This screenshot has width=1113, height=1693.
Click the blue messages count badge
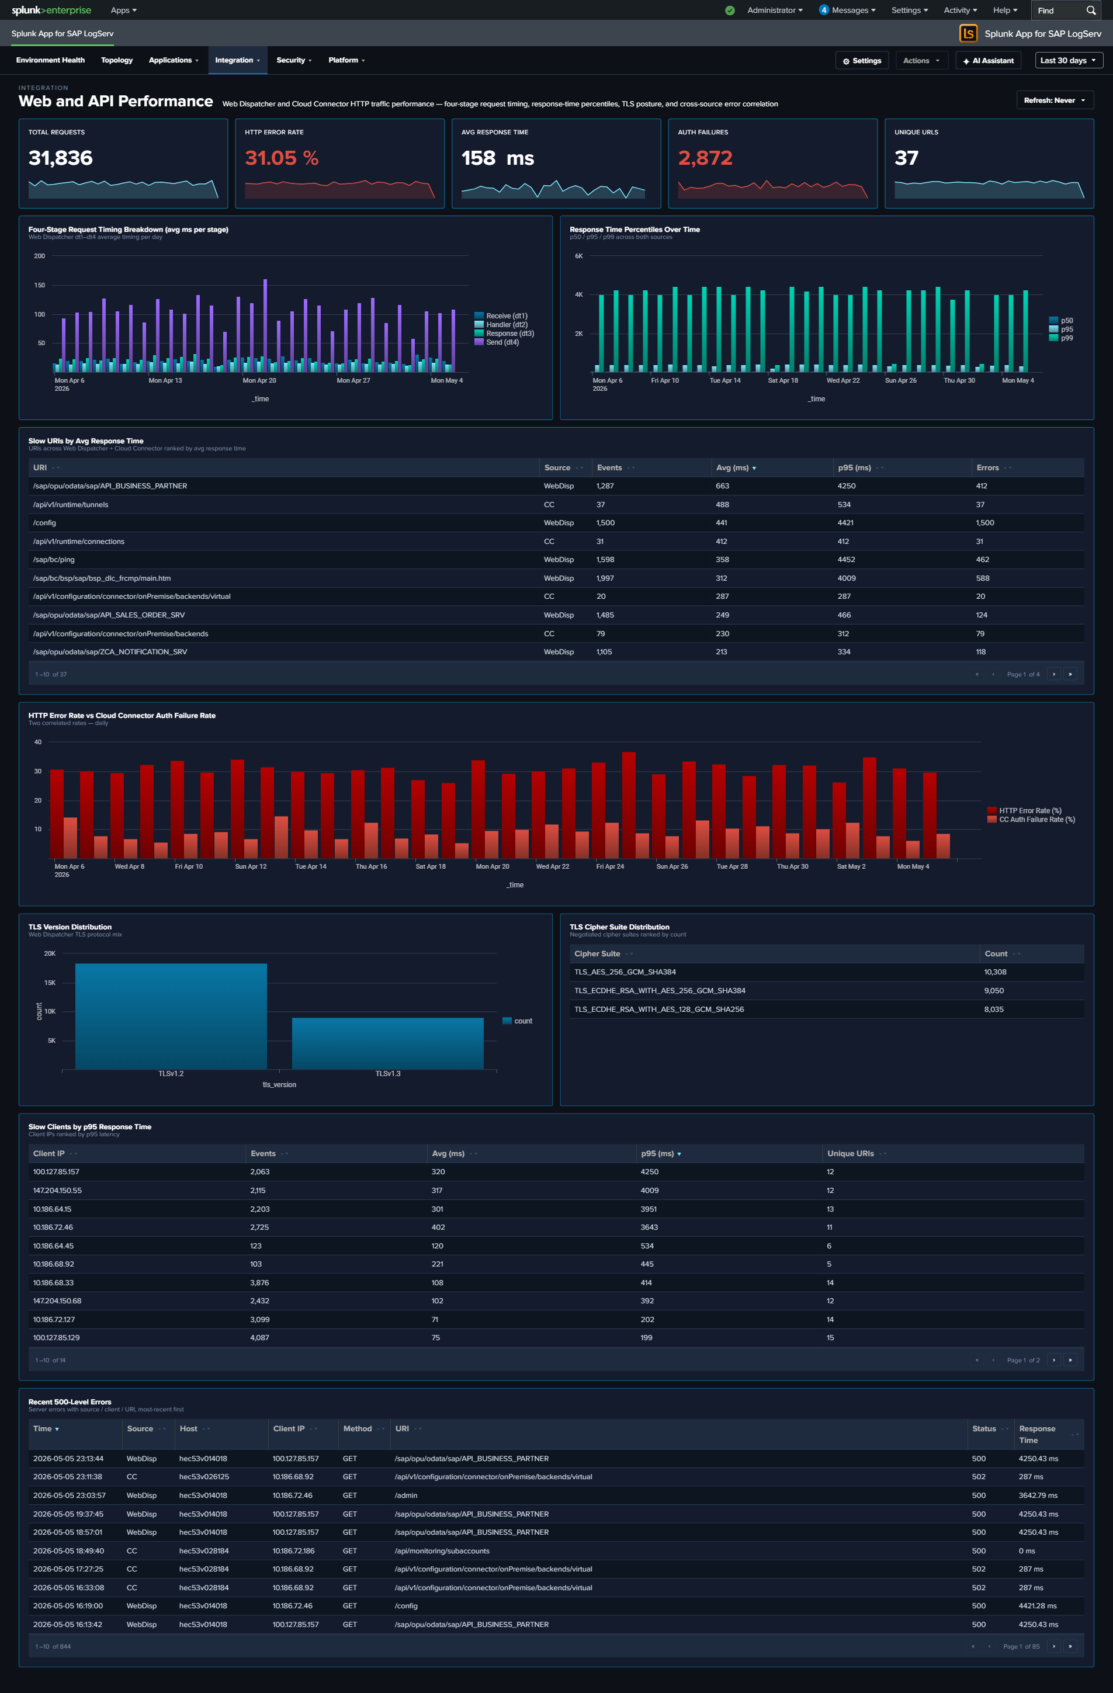823,10
